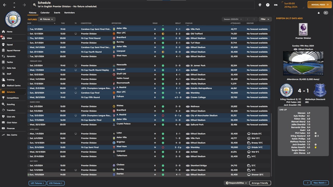The height and width of the screenshot is (187, 333).
Task: Open the Competitions screen
Action: pos(13,98)
